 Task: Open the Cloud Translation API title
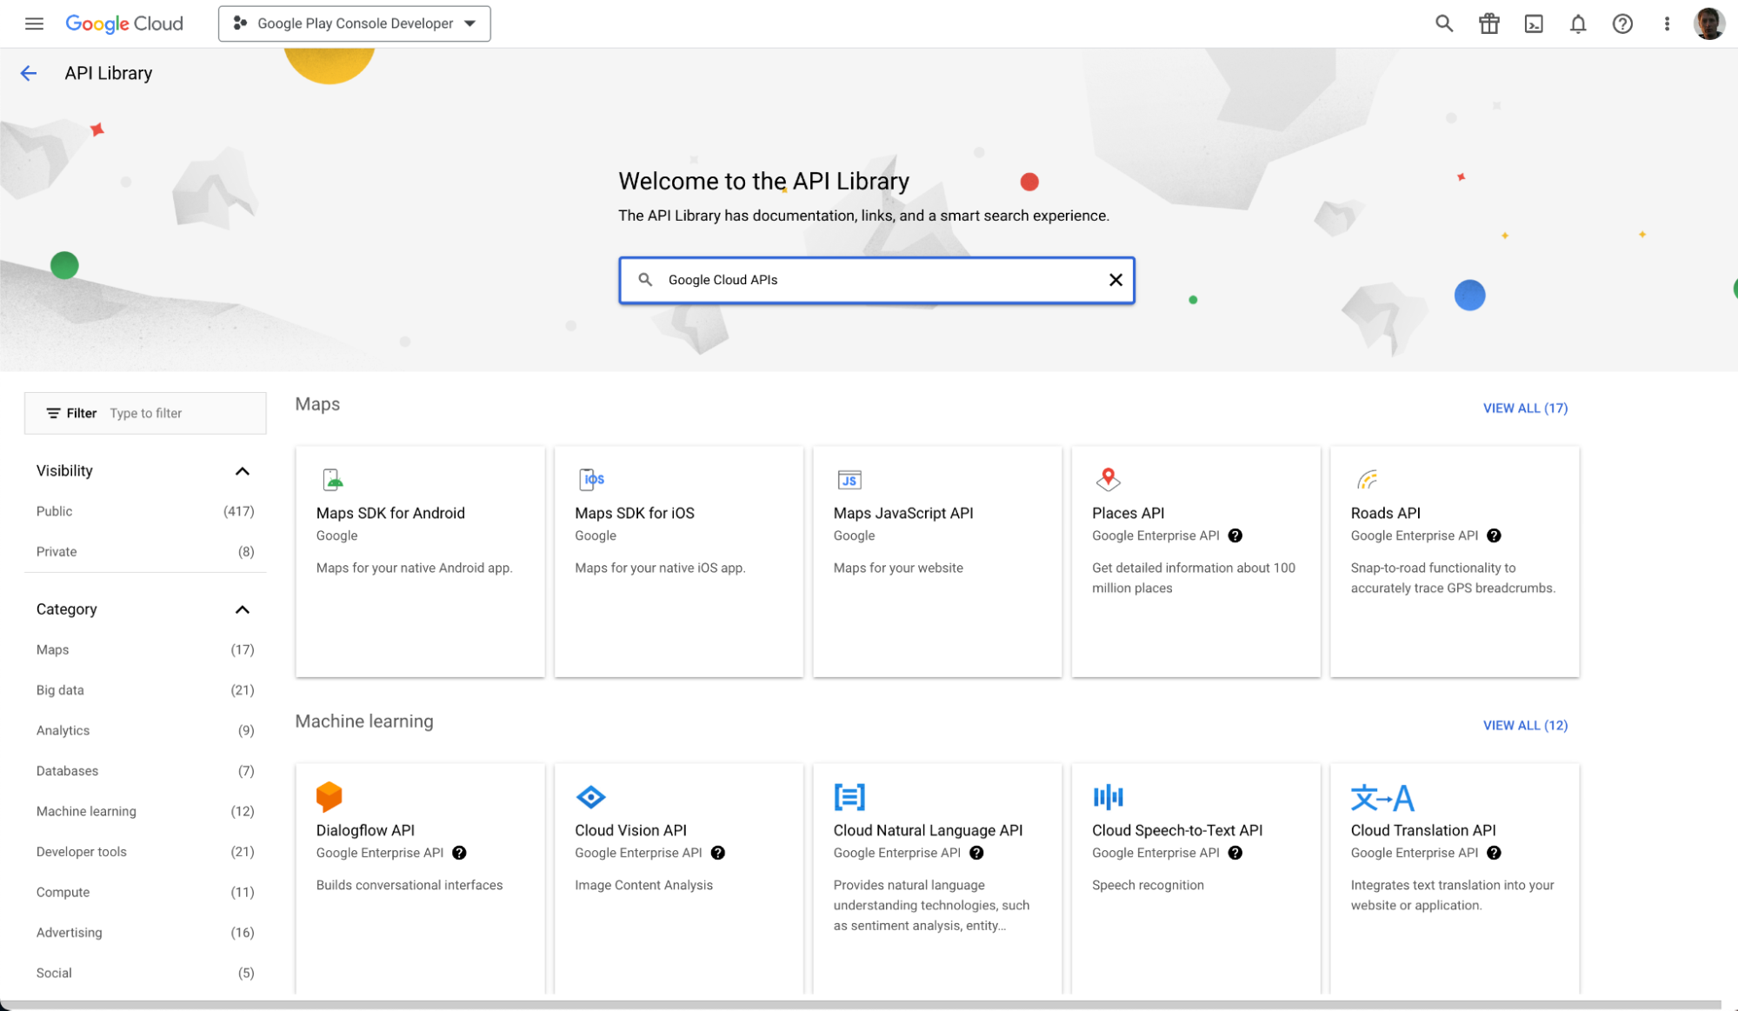pyautogui.click(x=1423, y=830)
